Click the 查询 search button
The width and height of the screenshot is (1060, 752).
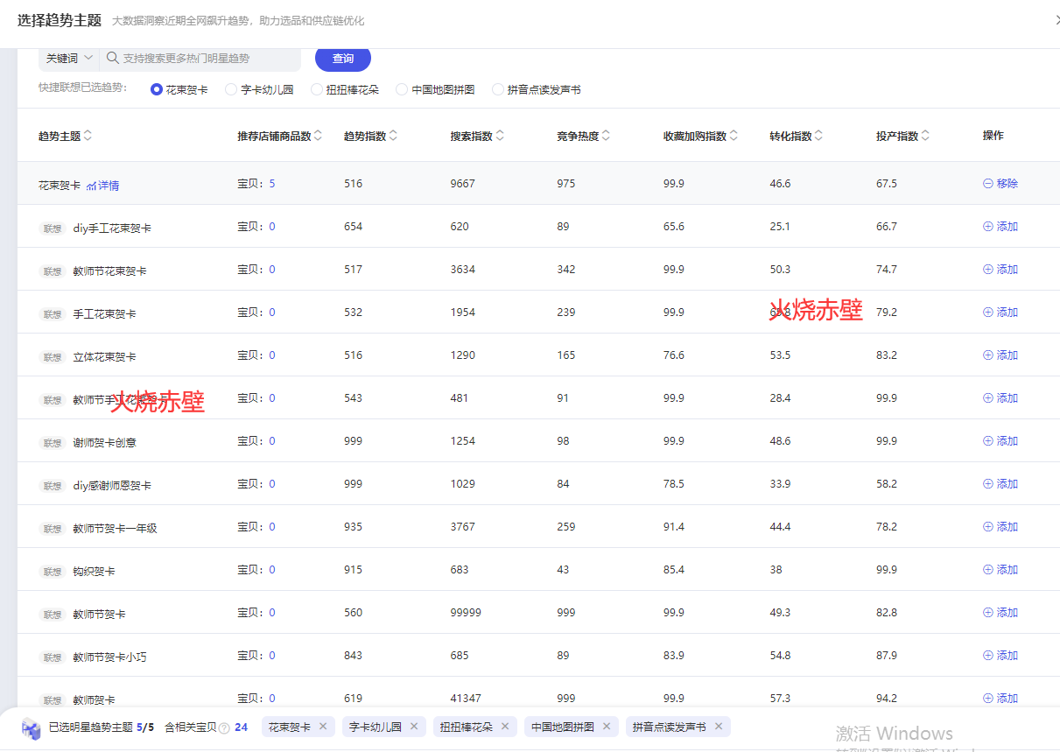(343, 59)
